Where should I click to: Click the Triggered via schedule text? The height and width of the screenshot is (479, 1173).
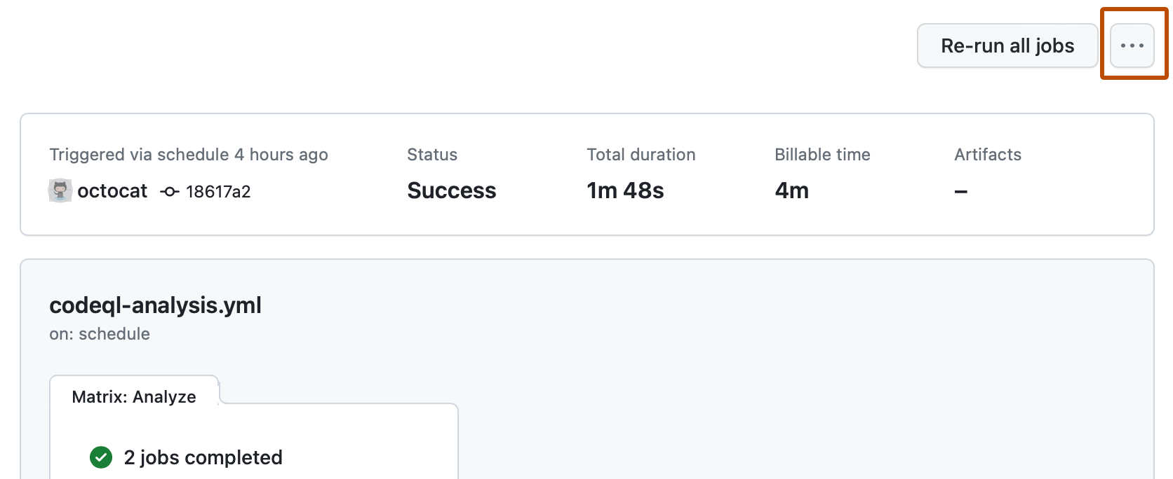point(188,155)
